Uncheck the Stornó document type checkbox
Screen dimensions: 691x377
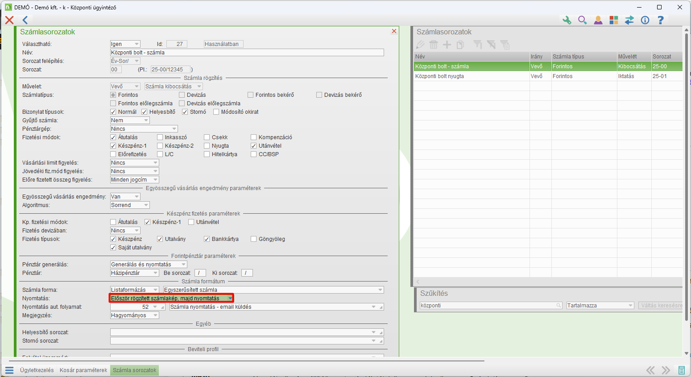coord(185,112)
